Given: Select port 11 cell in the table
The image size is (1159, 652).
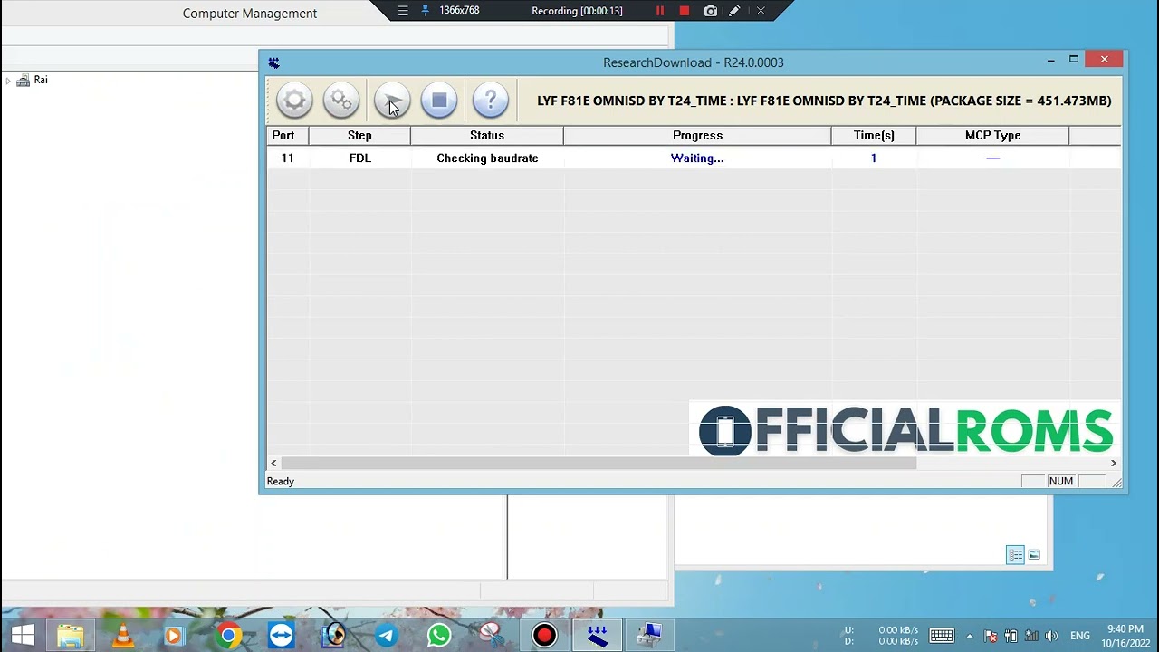Looking at the screenshot, I should point(287,158).
